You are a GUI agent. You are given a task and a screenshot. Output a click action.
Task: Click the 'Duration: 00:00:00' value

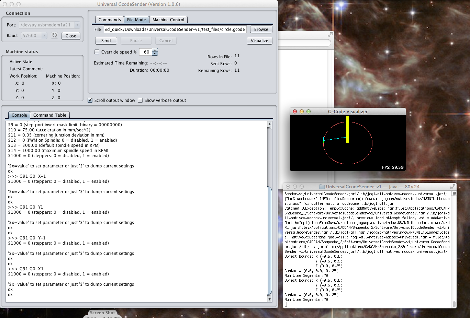160,70
